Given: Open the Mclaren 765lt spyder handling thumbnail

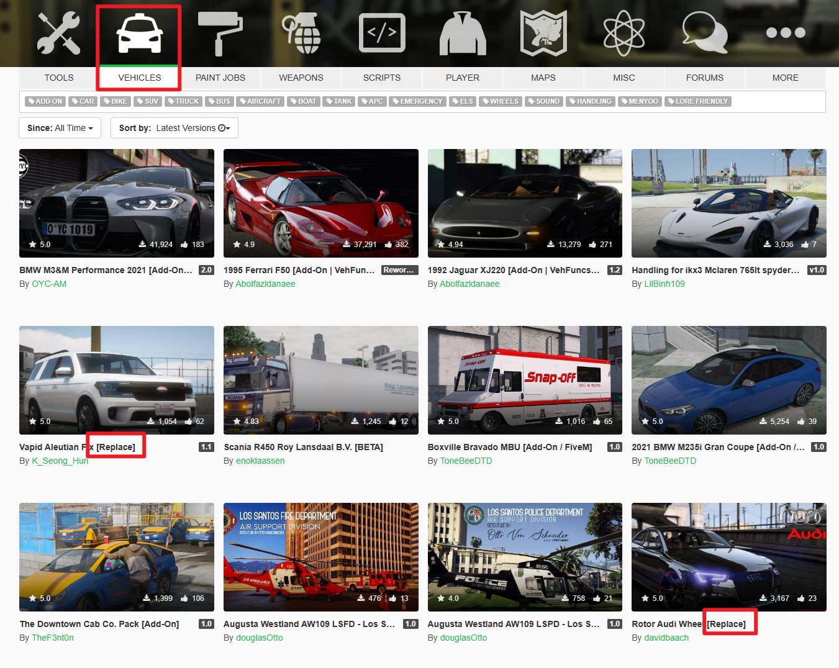Looking at the screenshot, I should [x=729, y=203].
